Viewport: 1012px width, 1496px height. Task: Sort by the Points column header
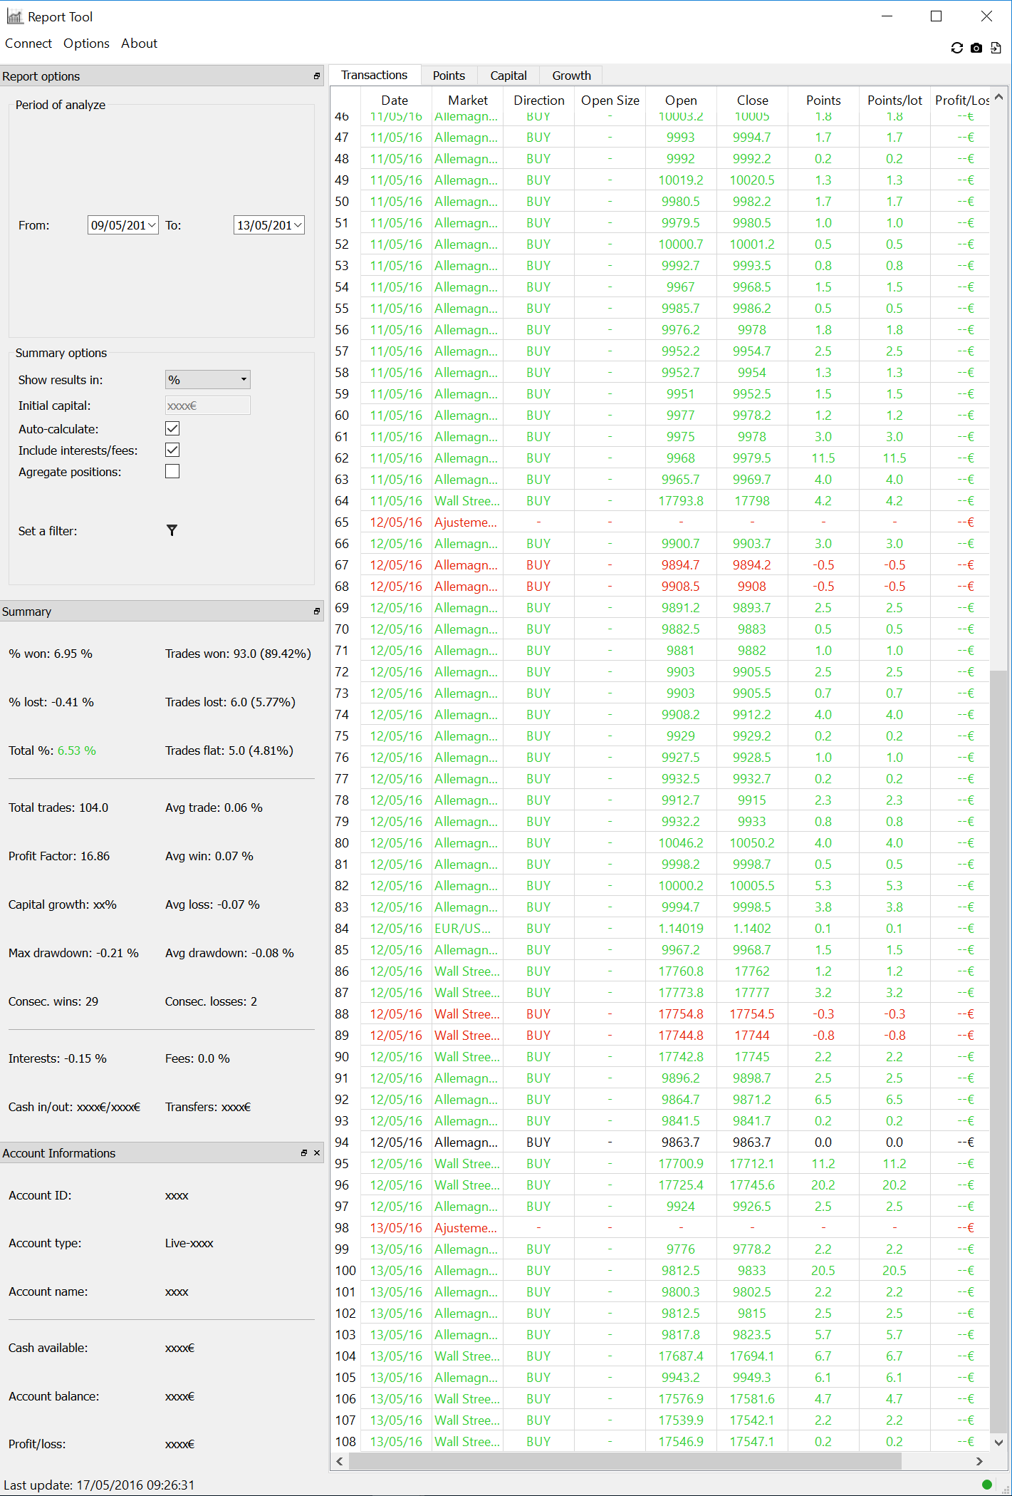click(x=823, y=100)
